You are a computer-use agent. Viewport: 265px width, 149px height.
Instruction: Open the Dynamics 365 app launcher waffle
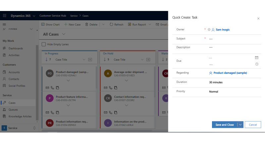pyautogui.click(x=5, y=16)
